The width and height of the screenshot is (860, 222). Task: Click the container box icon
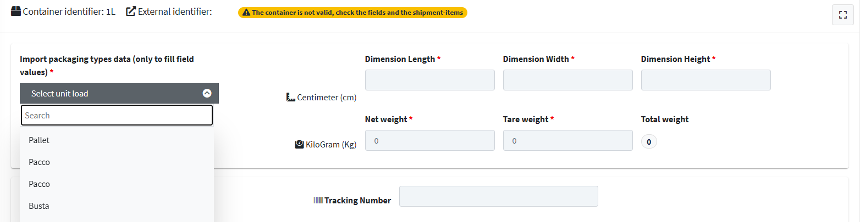tap(16, 11)
